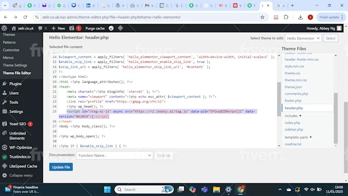Screen dimensions: 348x196
Task: Click Purge cache in admin bar
Action: coord(95,28)
